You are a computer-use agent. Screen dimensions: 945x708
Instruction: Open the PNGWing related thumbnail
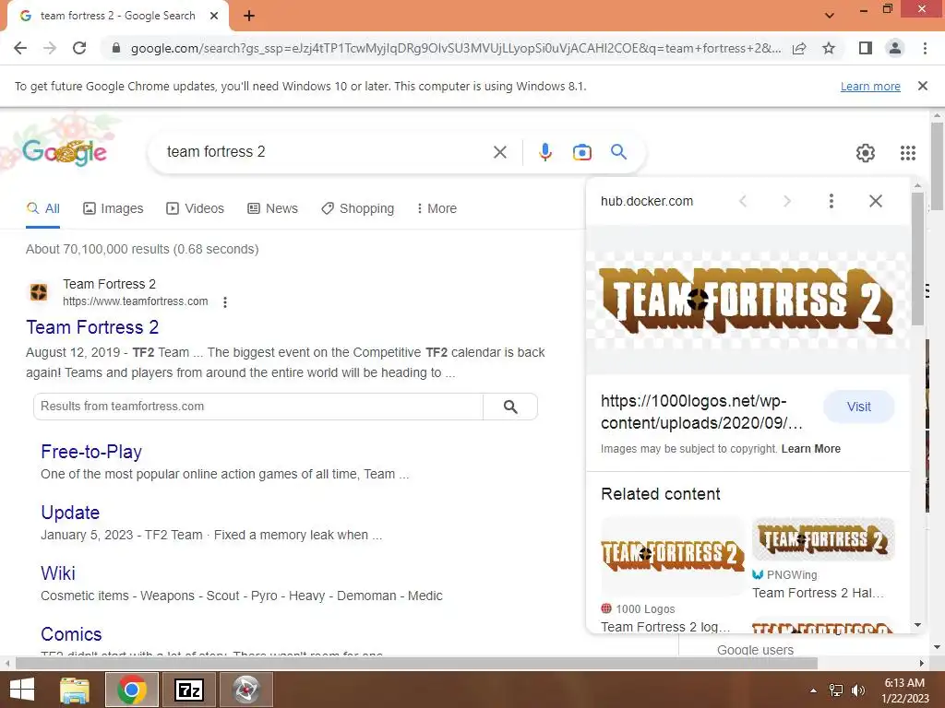click(823, 538)
